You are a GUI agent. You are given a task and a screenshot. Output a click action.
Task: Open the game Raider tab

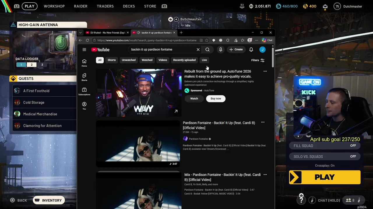[81, 6]
